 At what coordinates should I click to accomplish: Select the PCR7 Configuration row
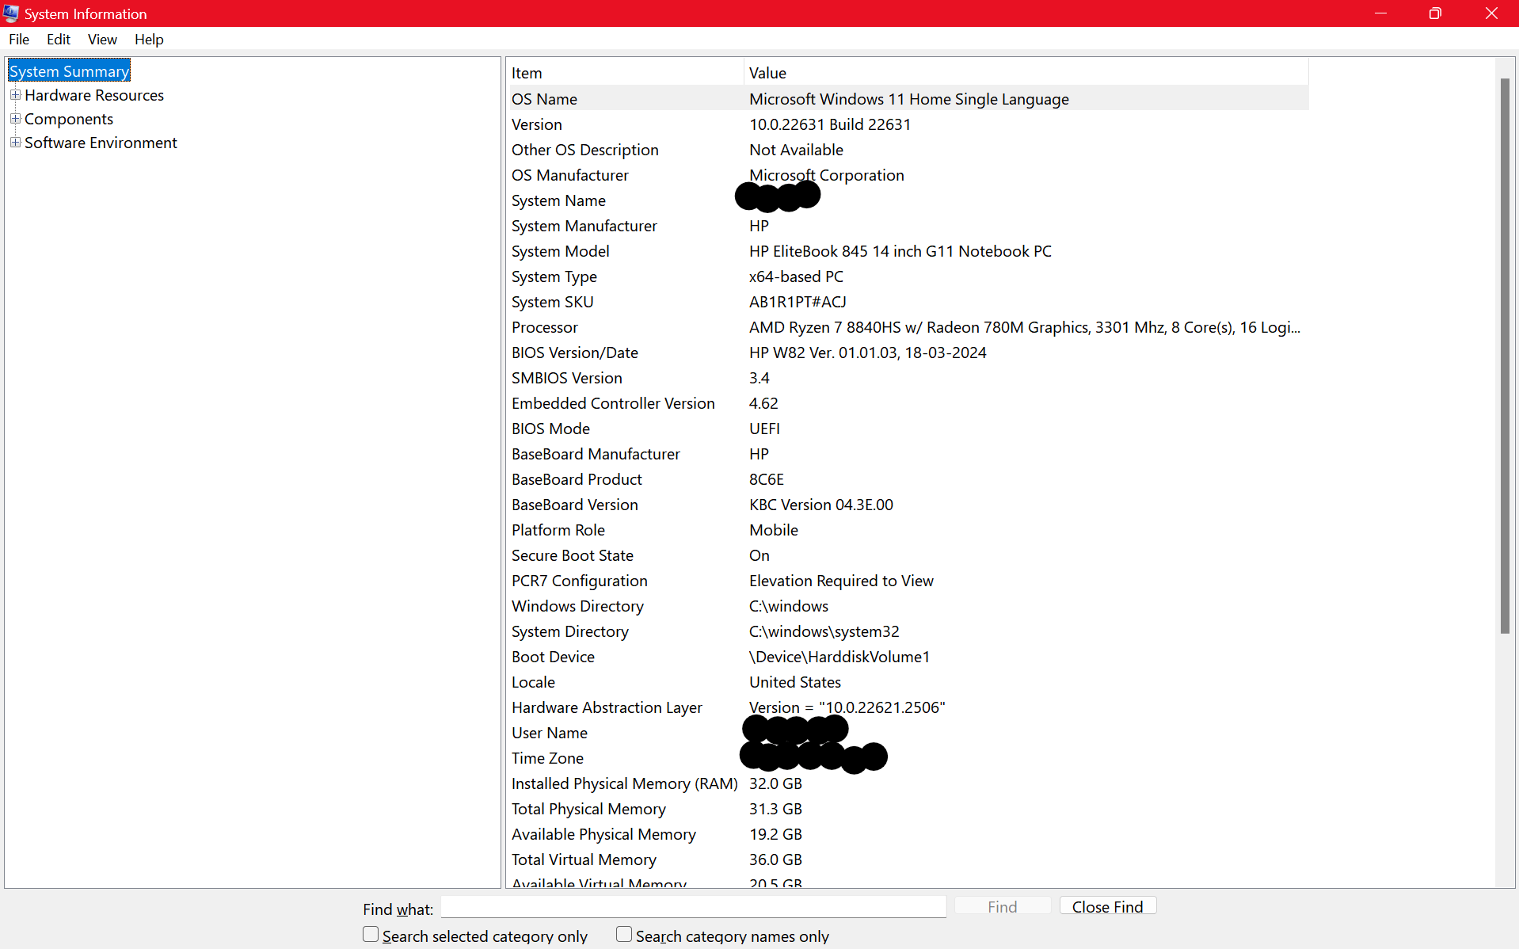coord(908,581)
